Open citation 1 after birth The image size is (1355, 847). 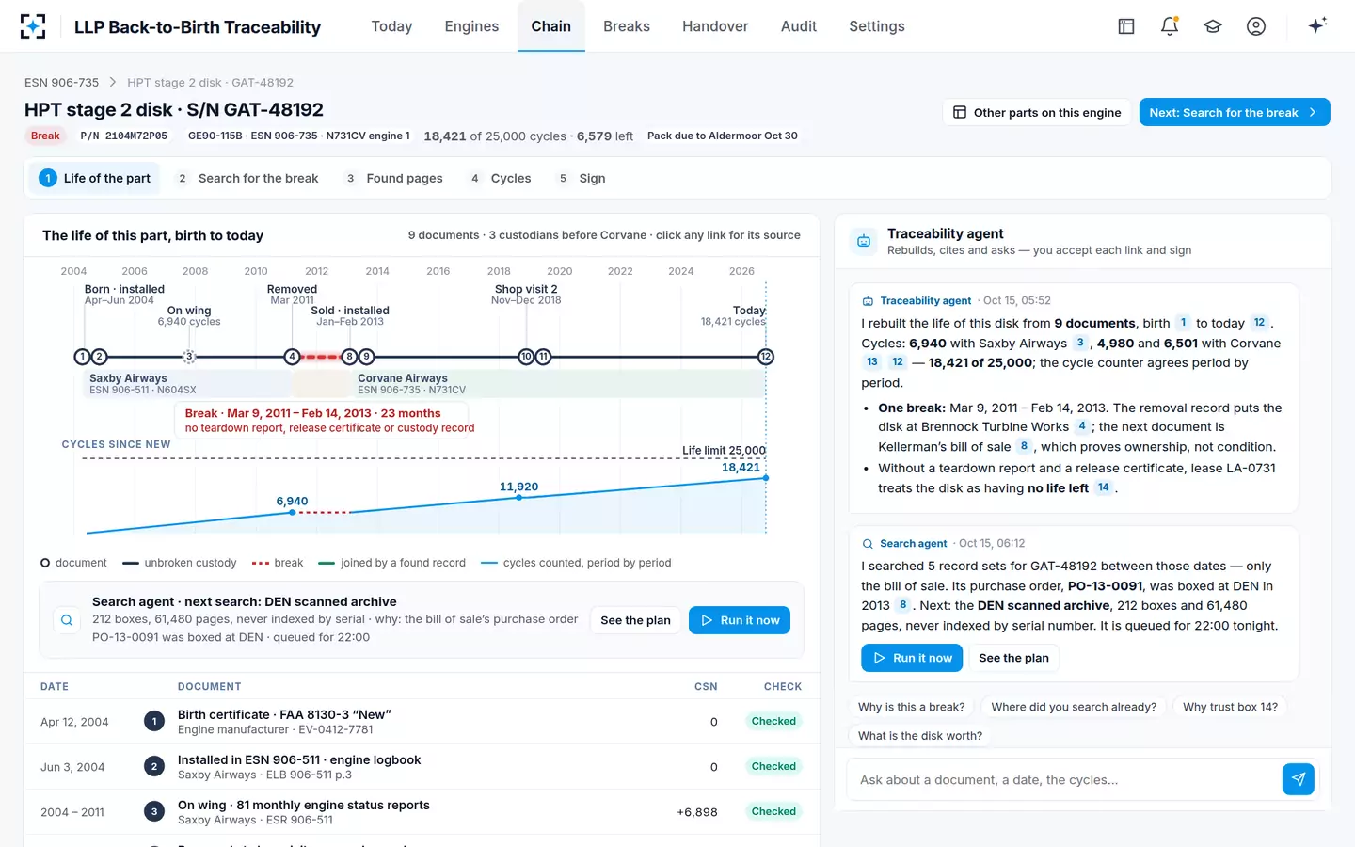click(x=1183, y=323)
